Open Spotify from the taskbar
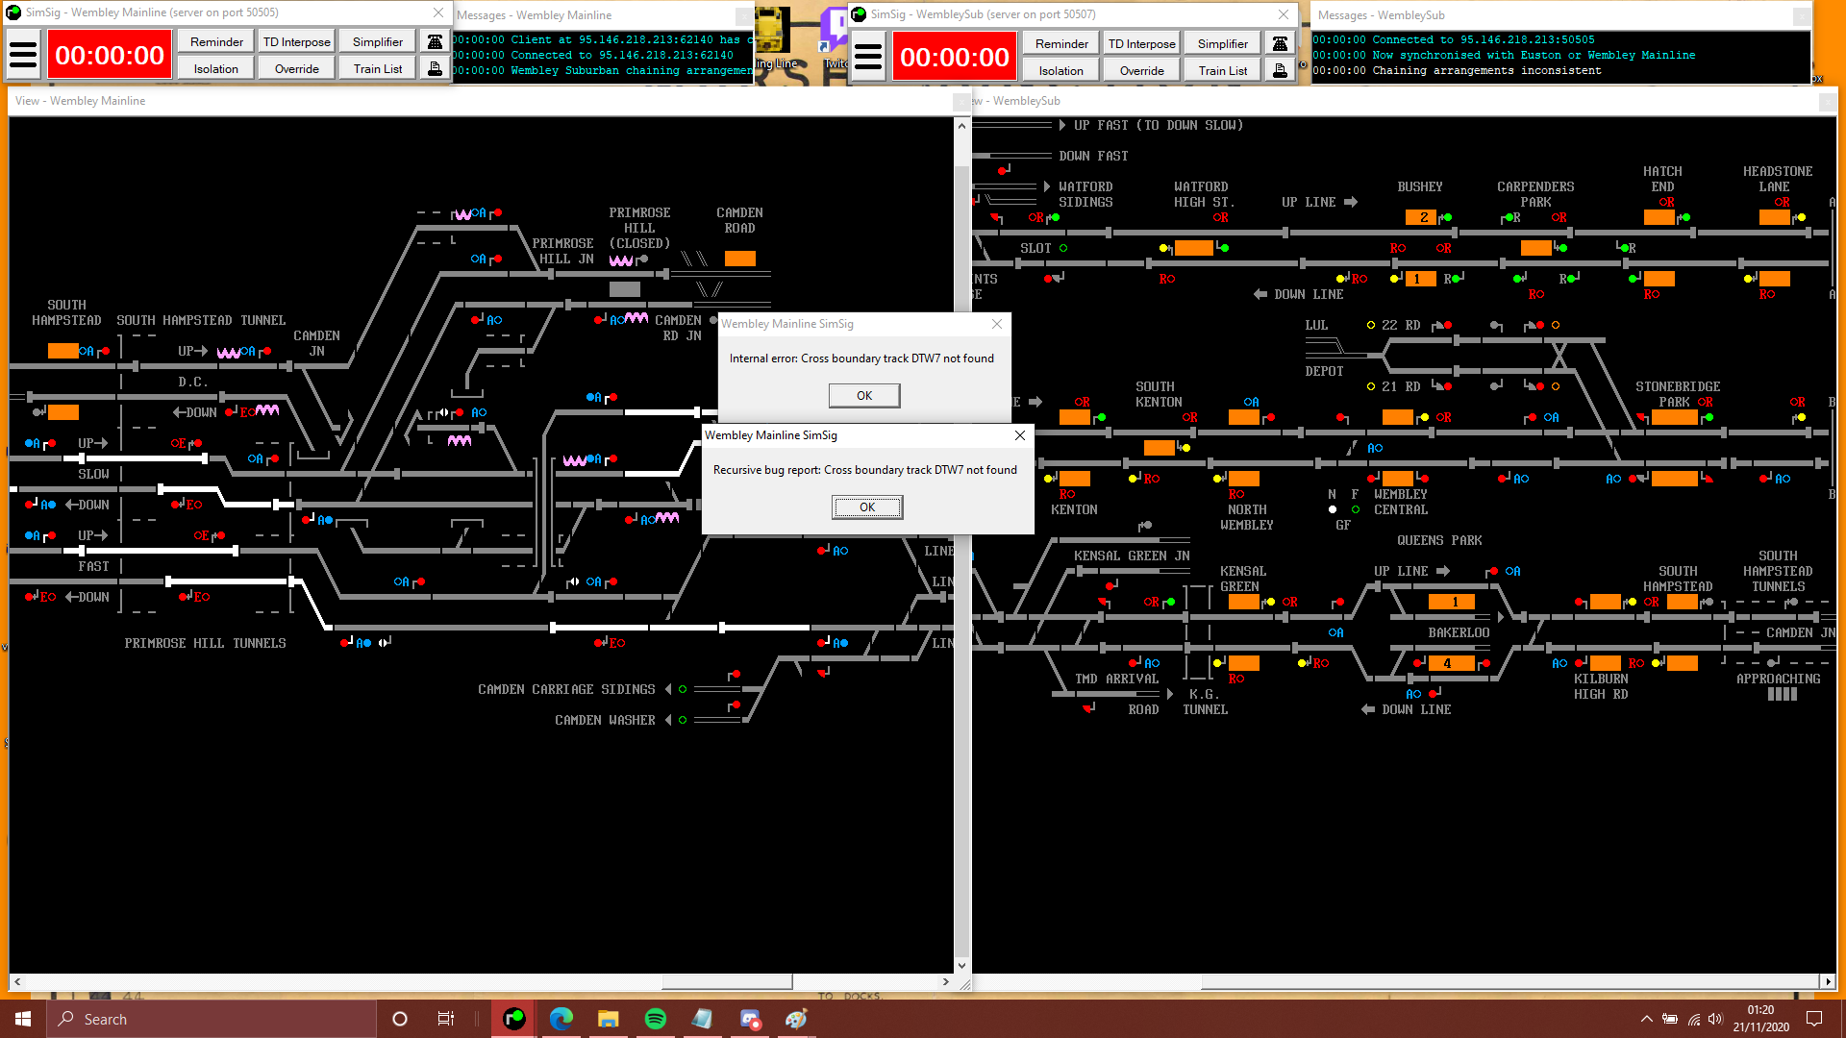 [656, 1019]
